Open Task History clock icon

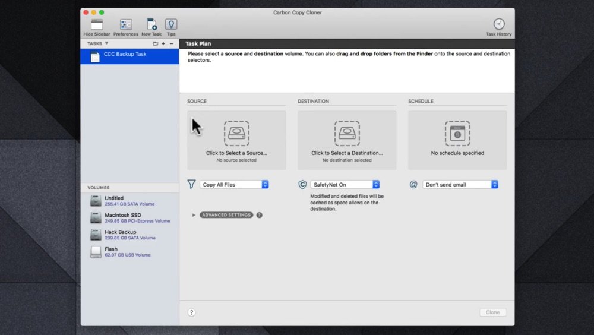coord(498,24)
